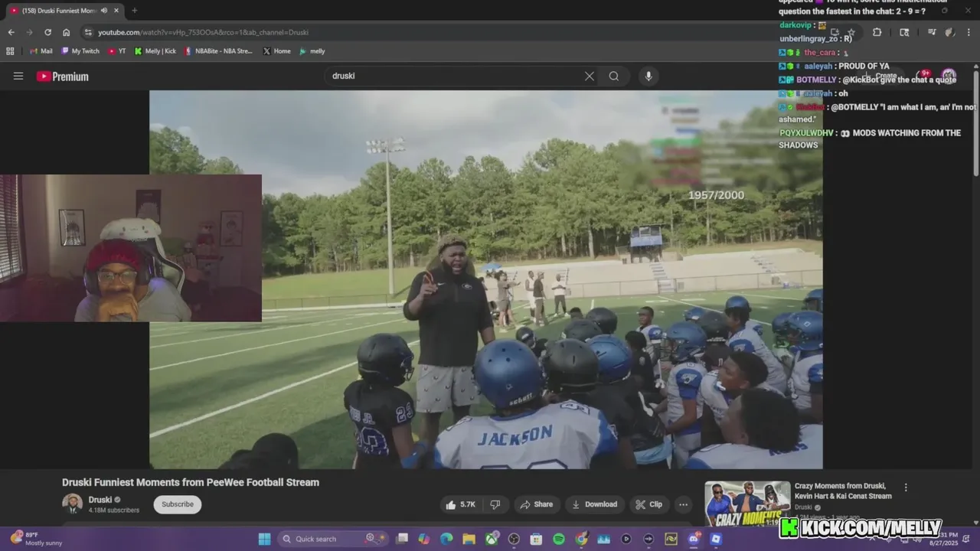Open the Windows Start menu
Viewport: 980px width, 551px height.
264,539
